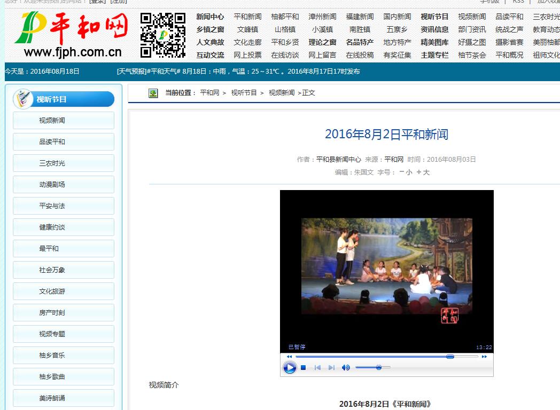Open 文化走廊 navigation link

[247, 42]
